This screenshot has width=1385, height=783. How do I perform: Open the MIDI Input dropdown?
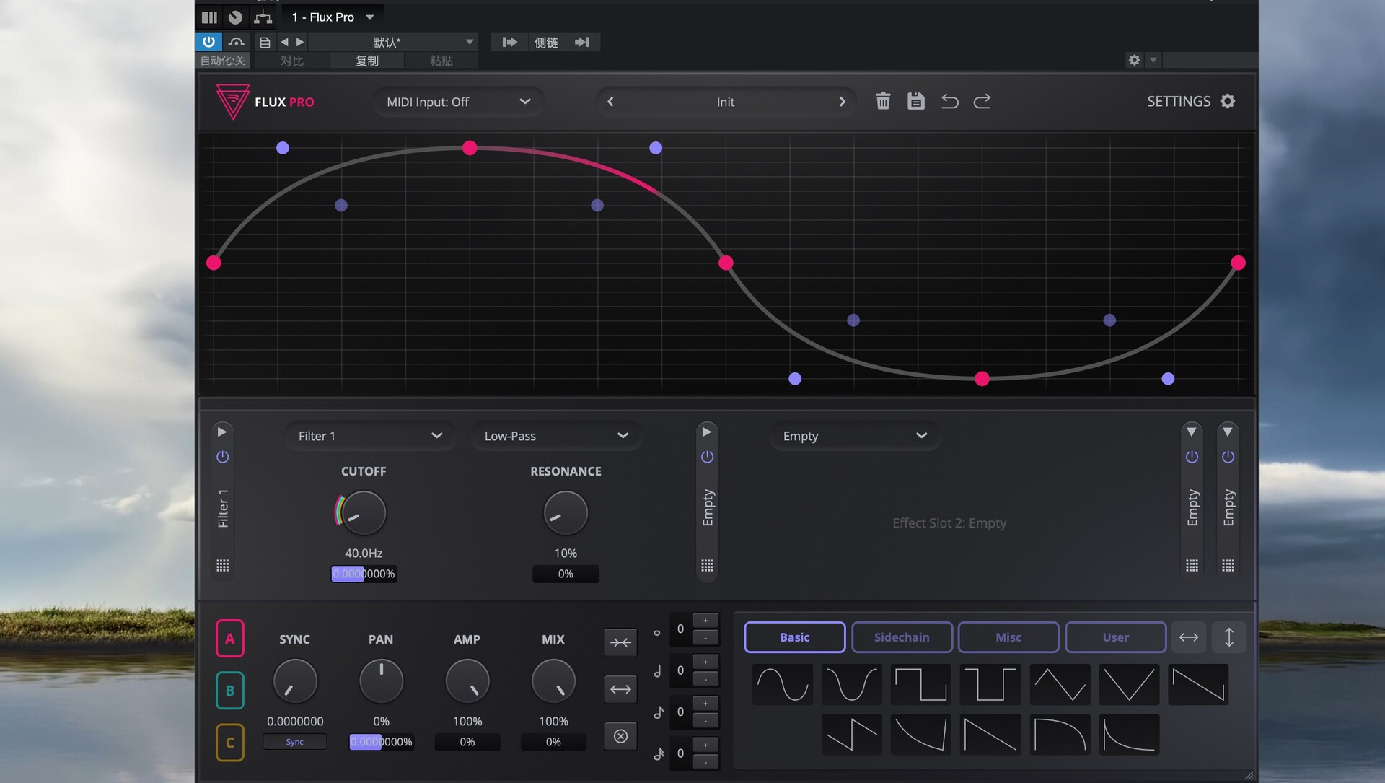tap(458, 102)
